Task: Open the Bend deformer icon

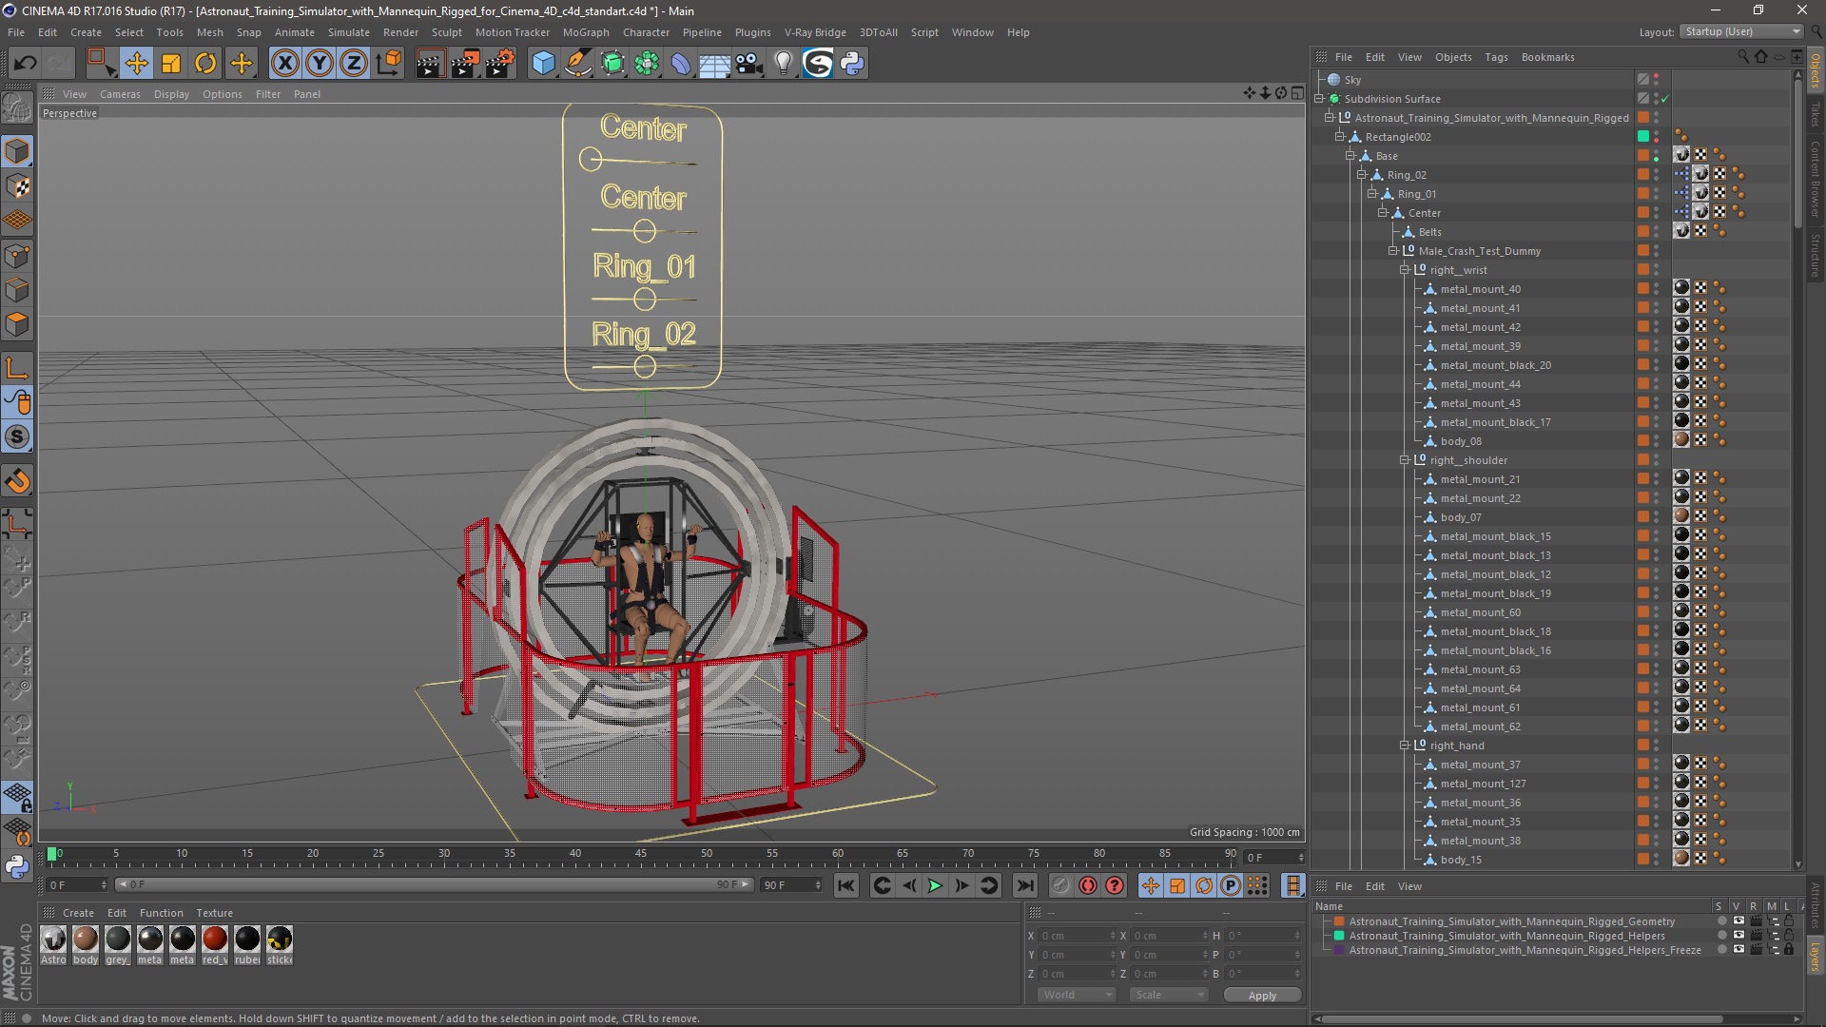Action: point(681,64)
